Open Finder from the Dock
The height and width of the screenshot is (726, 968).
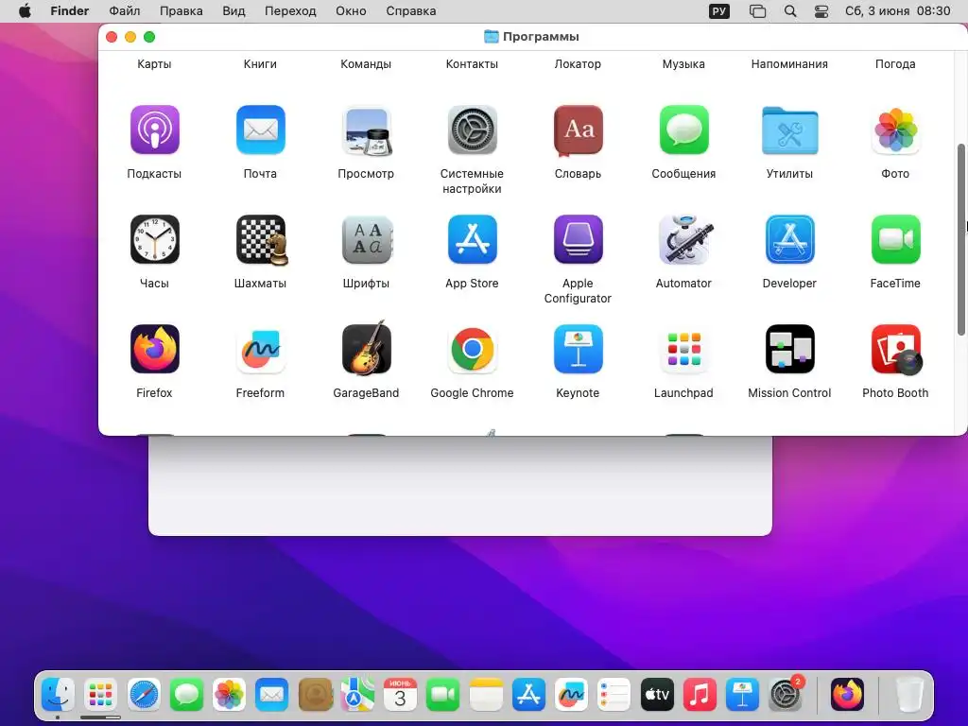(58, 695)
